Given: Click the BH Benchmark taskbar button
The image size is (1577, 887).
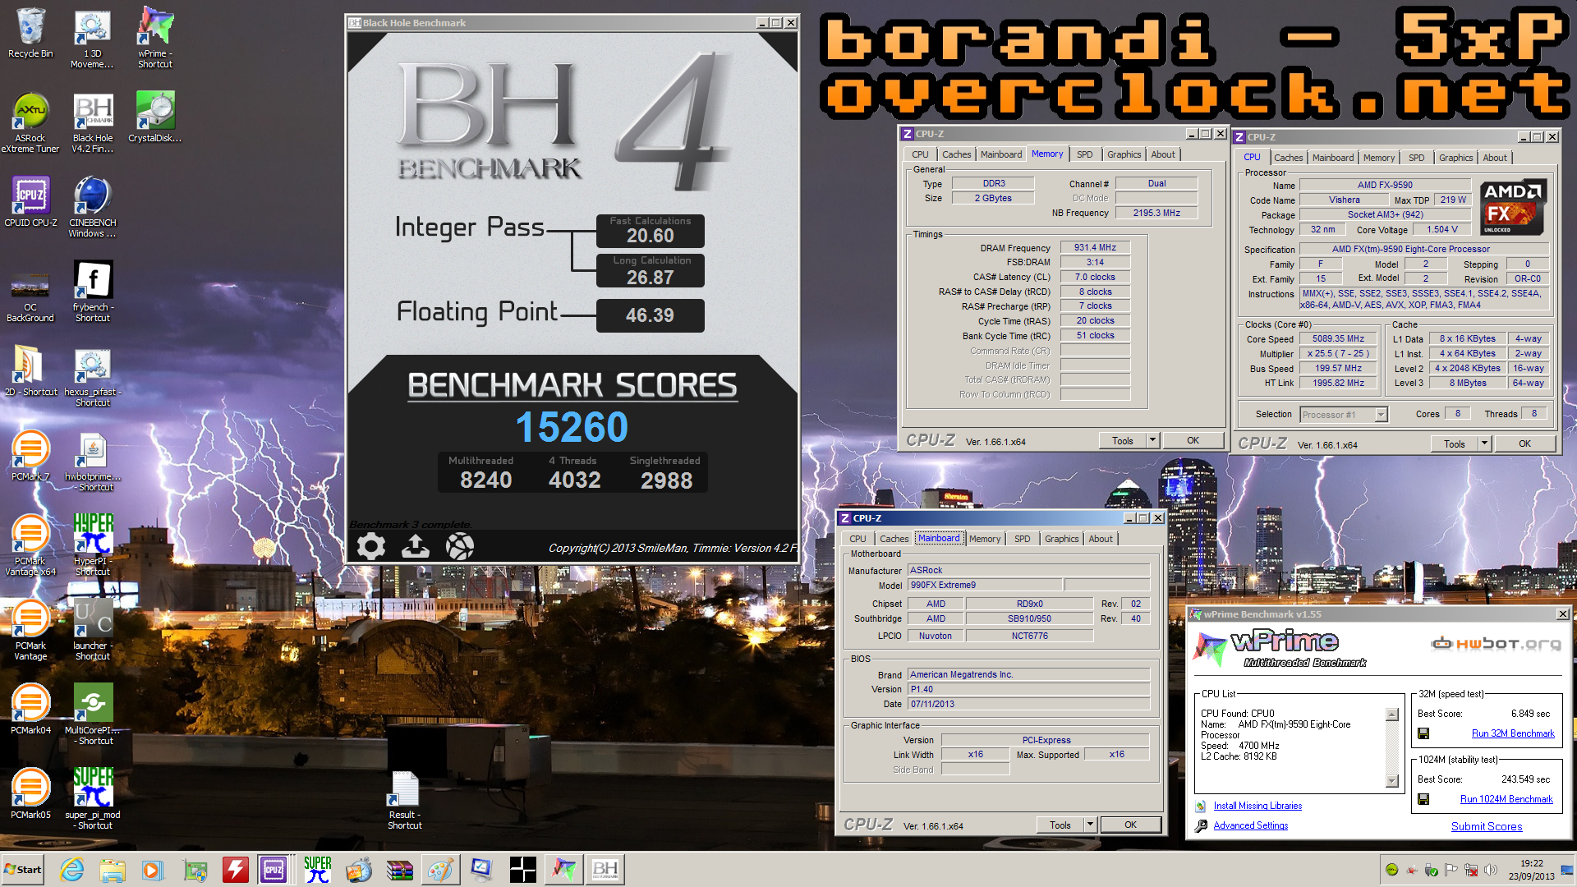Looking at the screenshot, I should coord(605,869).
